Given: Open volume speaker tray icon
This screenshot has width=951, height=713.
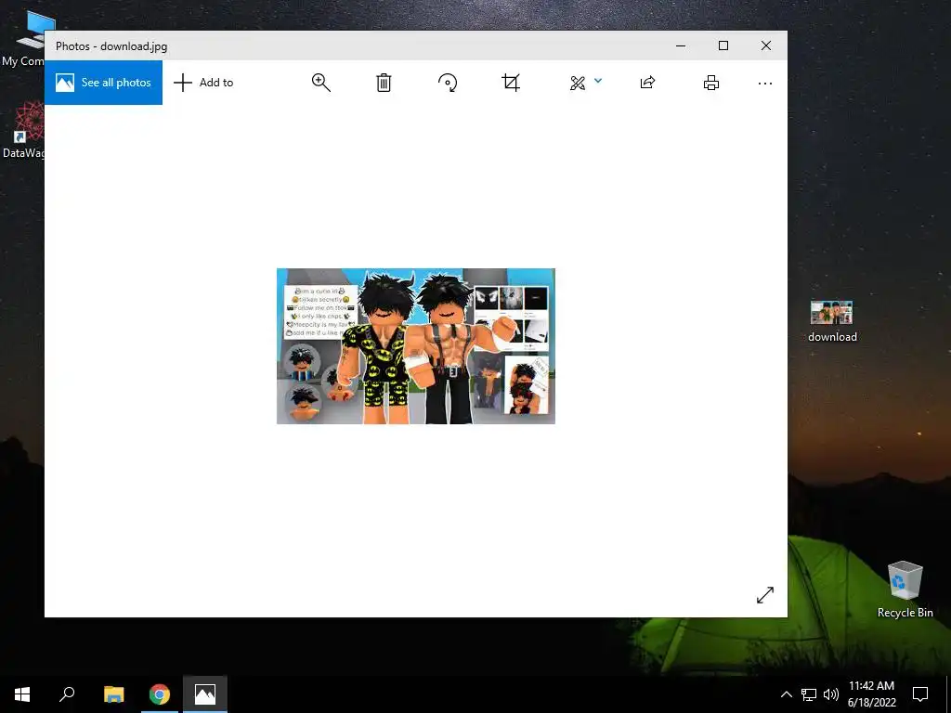Looking at the screenshot, I should 831,694.
